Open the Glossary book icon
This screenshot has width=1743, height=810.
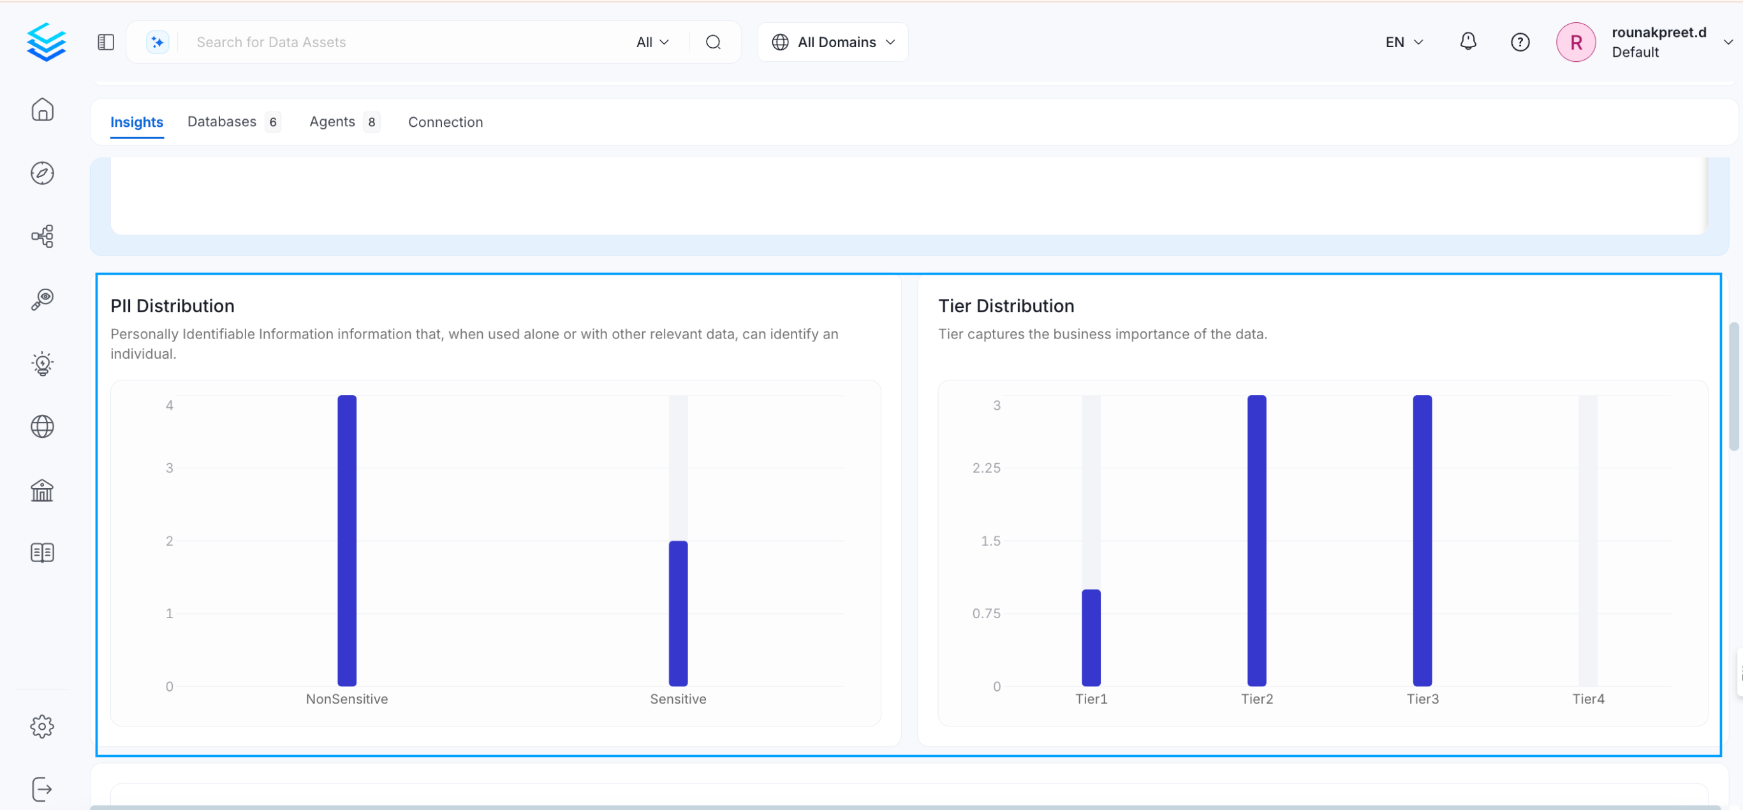42,553
